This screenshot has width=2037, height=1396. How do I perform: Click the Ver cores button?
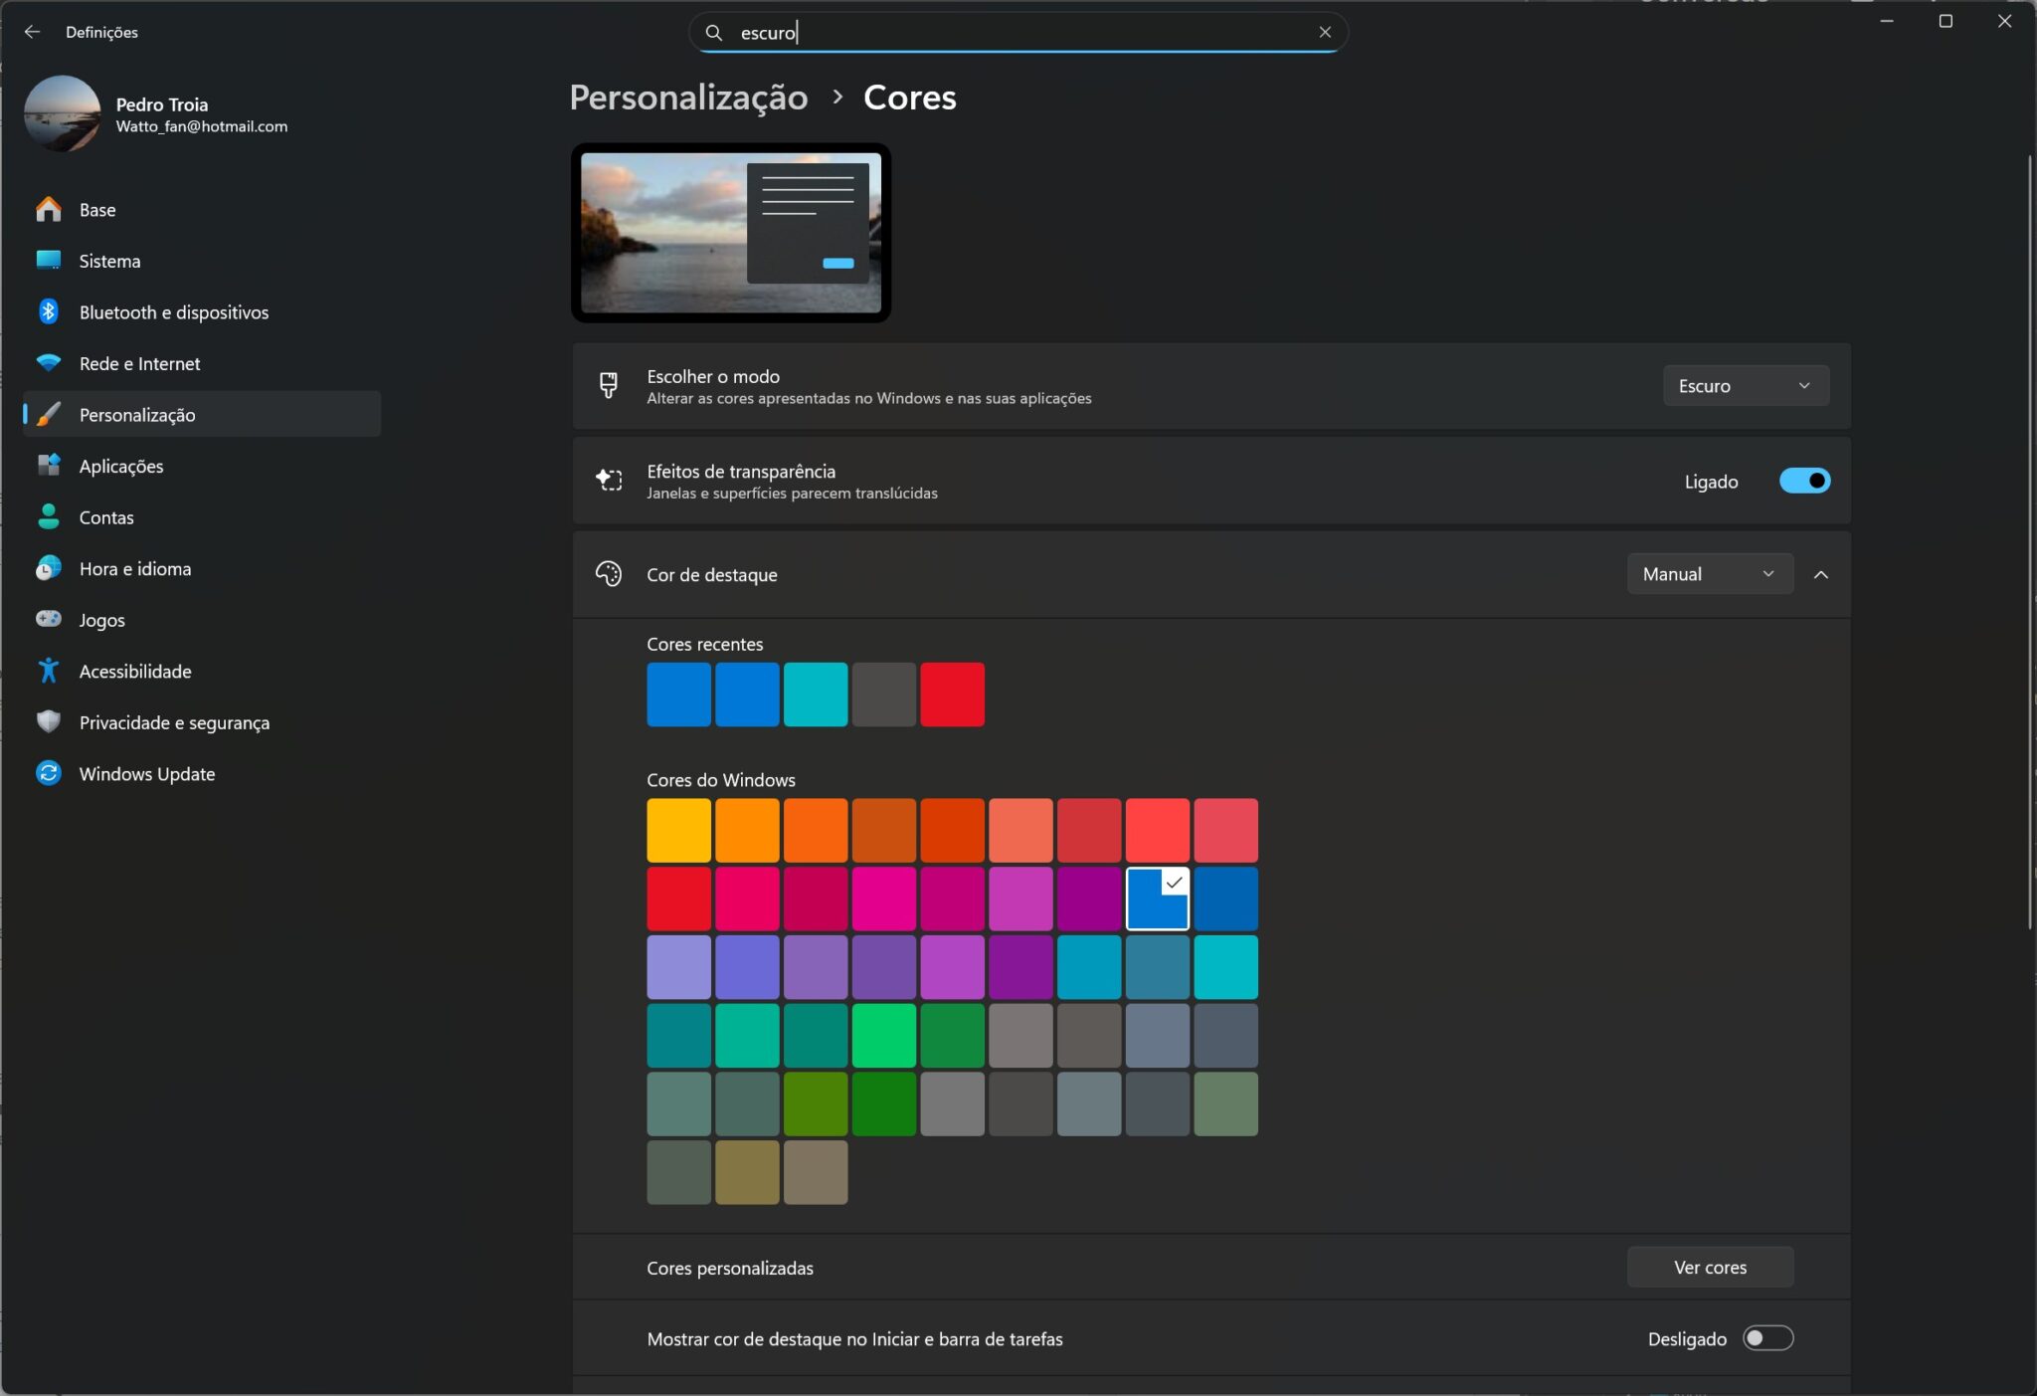[x=1710, y=1267]
